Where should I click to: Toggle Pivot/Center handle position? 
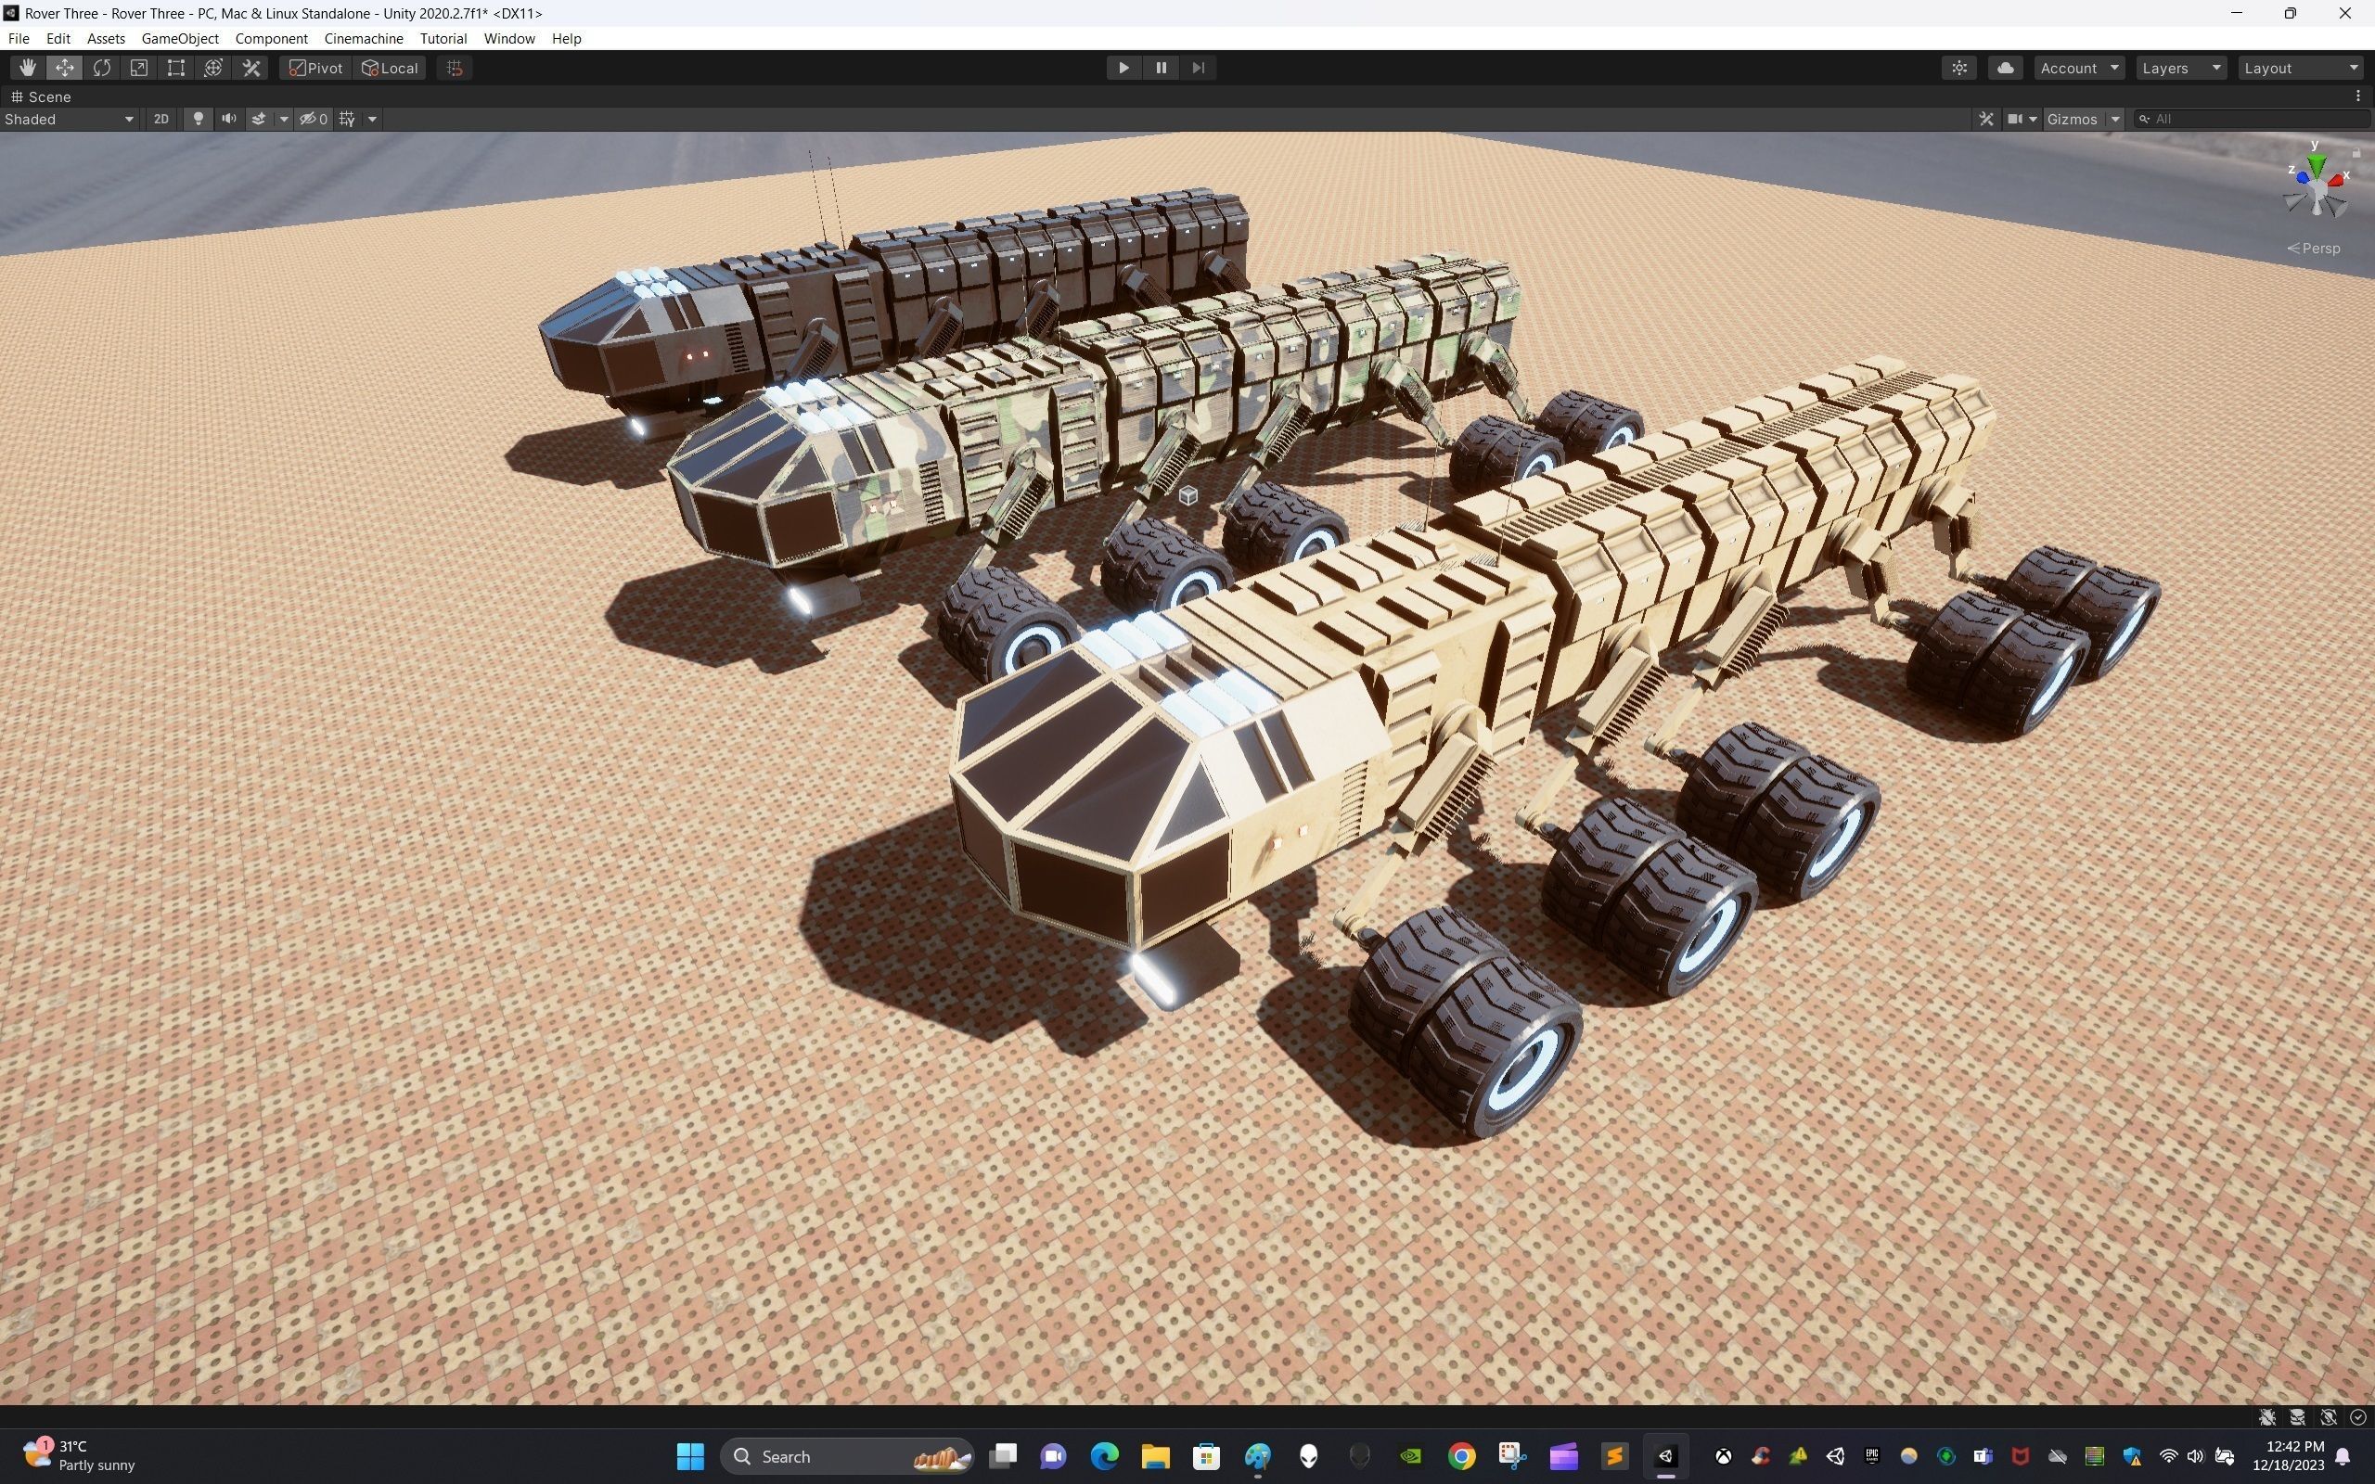click(x=315, y=68)
